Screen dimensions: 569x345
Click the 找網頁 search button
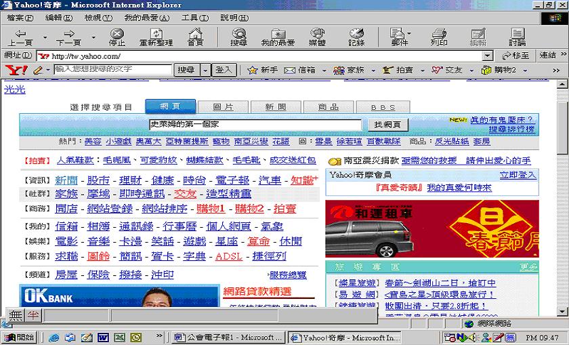coord(387,125)
